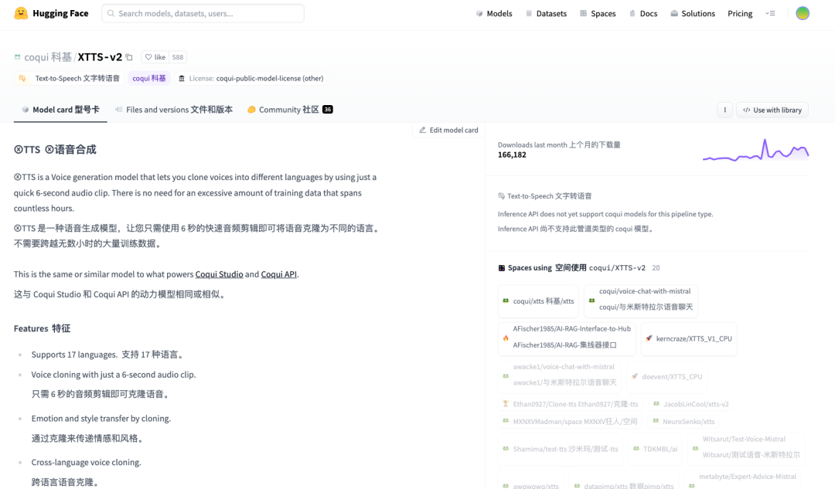
Task: Click the Emotion and style transfer bullet
Action: (101, 419)
